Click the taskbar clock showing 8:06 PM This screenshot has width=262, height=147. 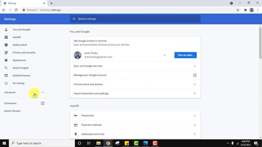(246, 143)
